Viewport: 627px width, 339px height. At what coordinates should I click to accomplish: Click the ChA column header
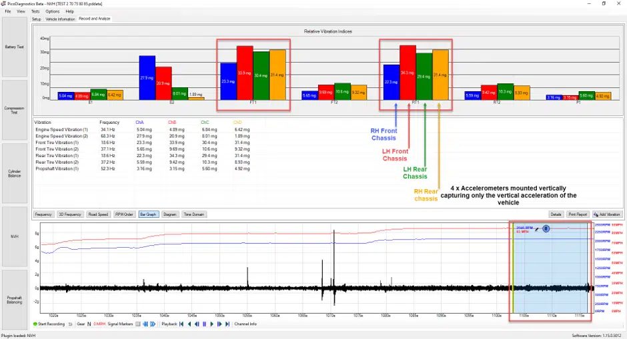coord(139,123)
